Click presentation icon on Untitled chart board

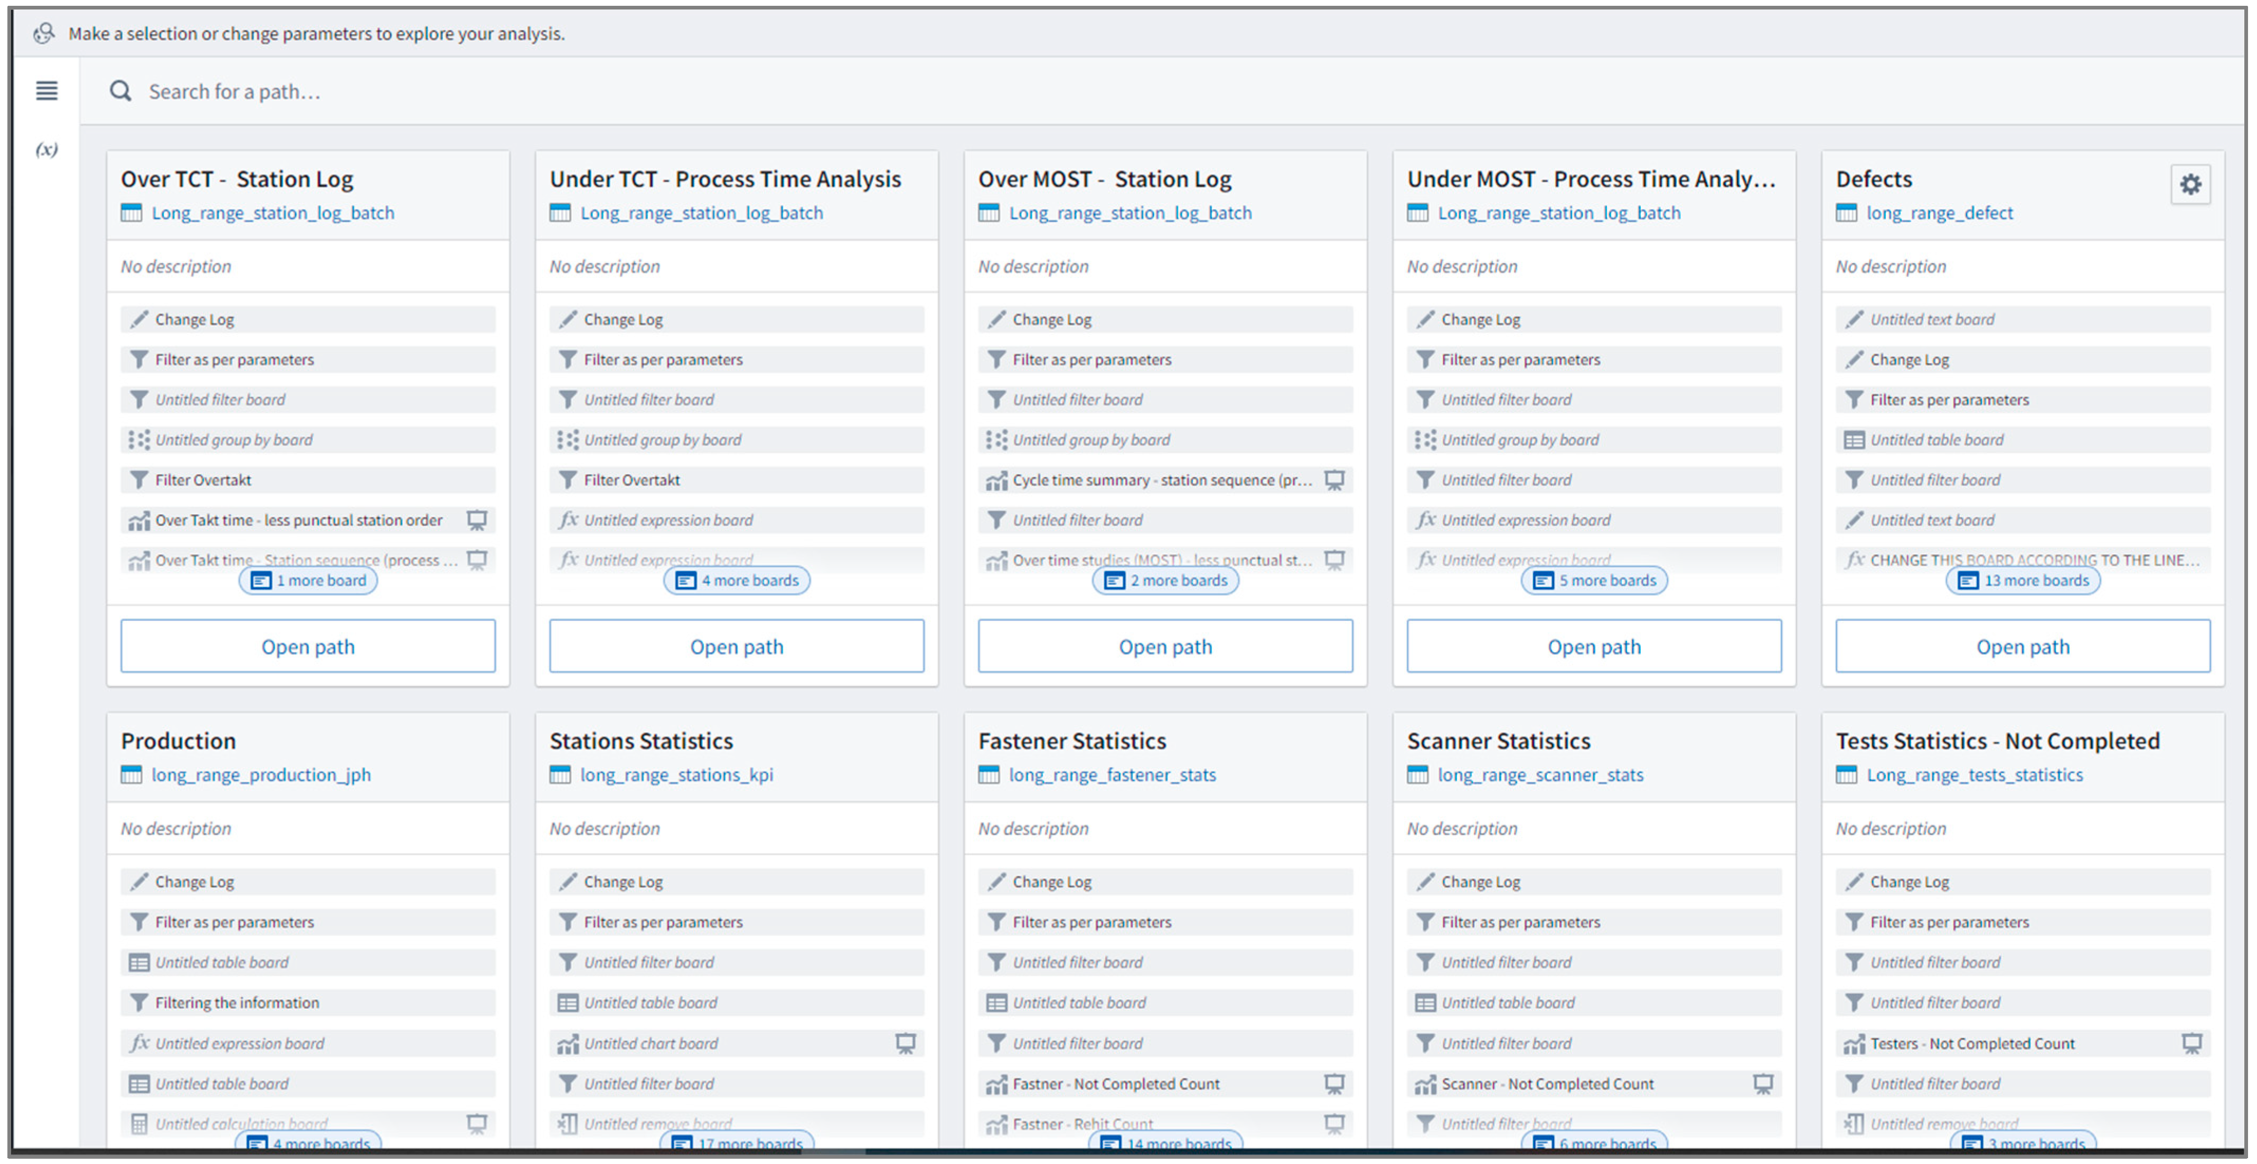(905, 1043)
